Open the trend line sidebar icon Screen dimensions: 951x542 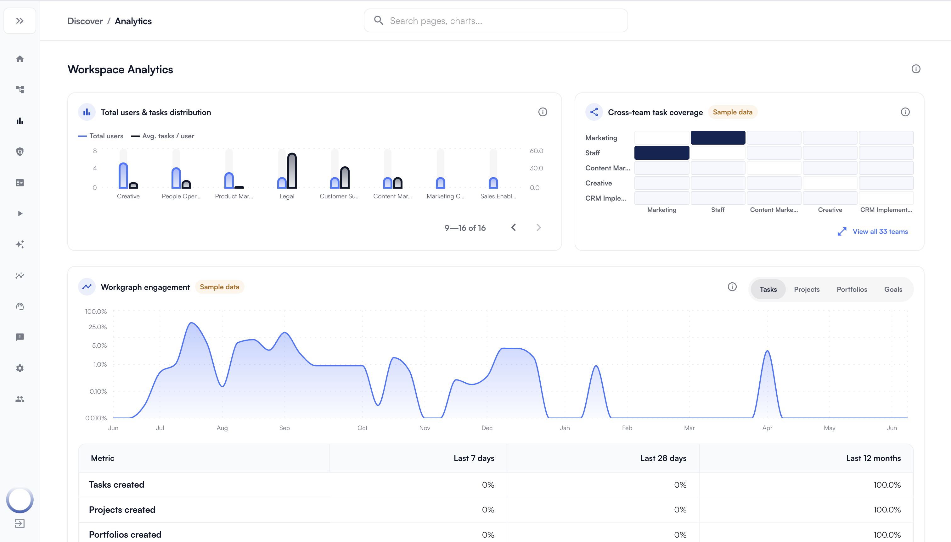tap(20, 275)
